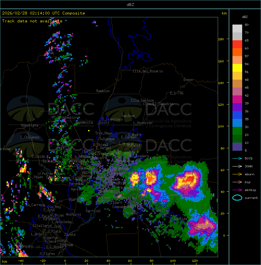The height and width of the screenshot is (265, 261).
Task: Pick the light gray 70-80 dBZ swatch
Action: (x=237, y=28)
